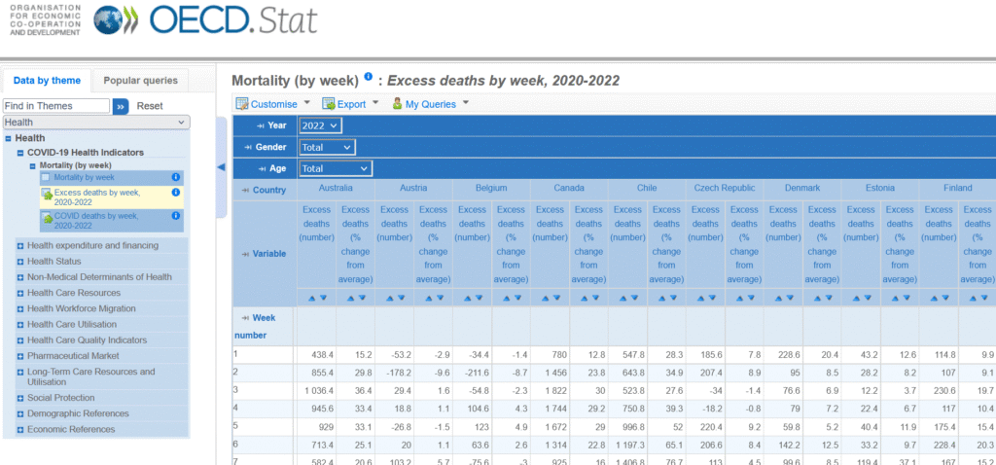This screenshot has width=996, height=465.
Task: Sort descending Austria Excess deaths (number)
Action: [x=400, y=298]
